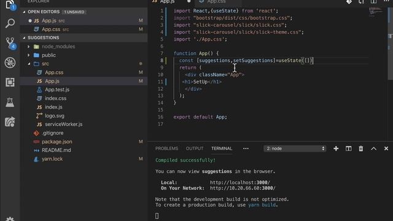The image size is (393, 221).
Task: Collapse the Suggestions project section
Action: point(24,38)
